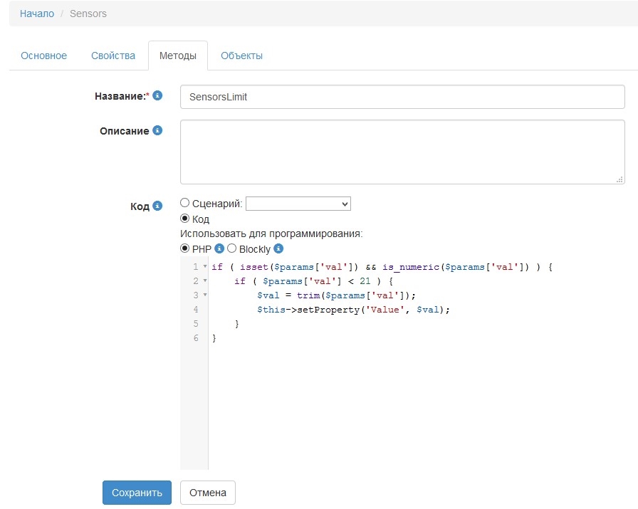638x509 pixels.
Task: Click the trim($params['val']) code line
Action: tap(336, 295)
